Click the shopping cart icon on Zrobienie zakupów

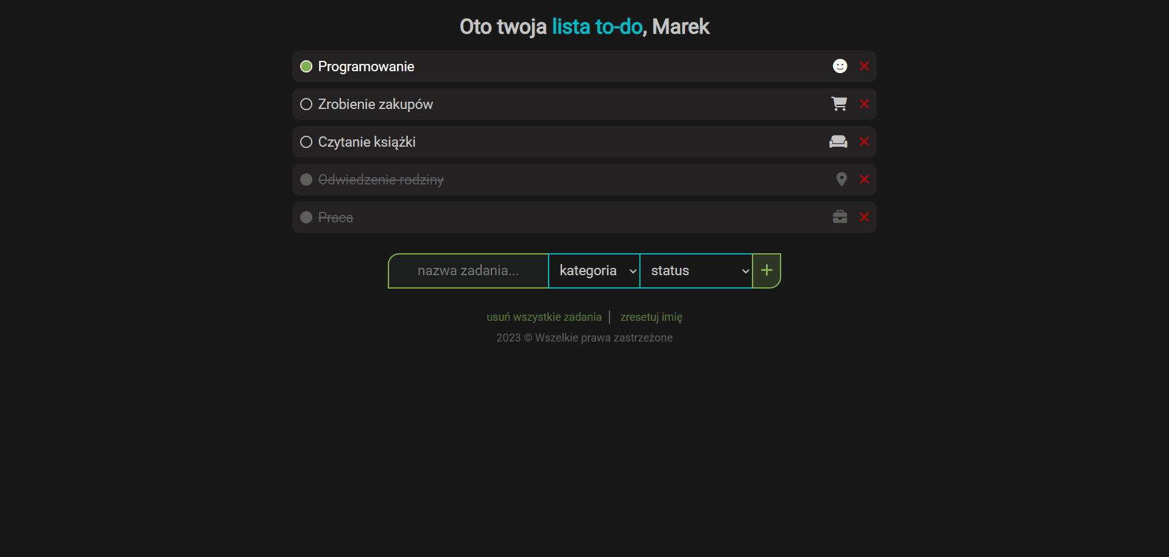pyautogui.click(x=839, y=103)
